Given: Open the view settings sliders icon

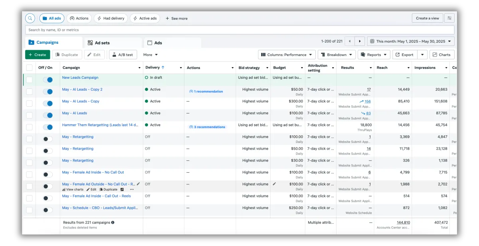Looking at the screenshot, I should click(449, 18).
